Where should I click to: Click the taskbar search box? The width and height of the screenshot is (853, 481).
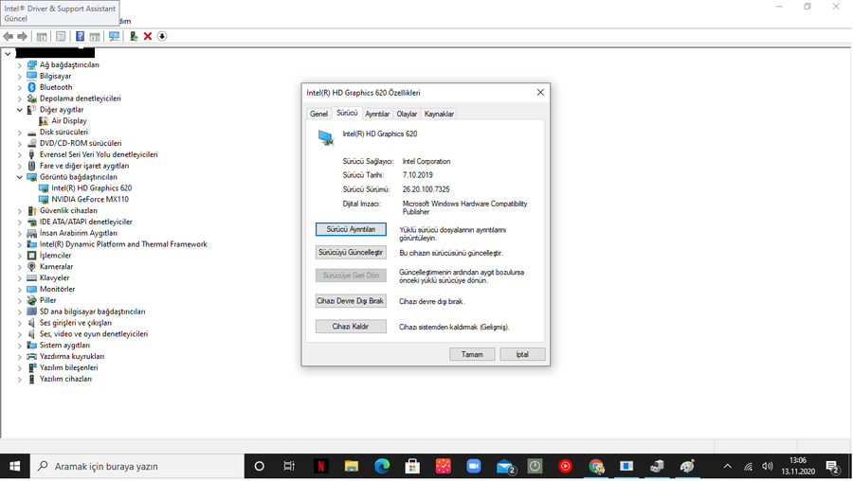tap(137, 467)
